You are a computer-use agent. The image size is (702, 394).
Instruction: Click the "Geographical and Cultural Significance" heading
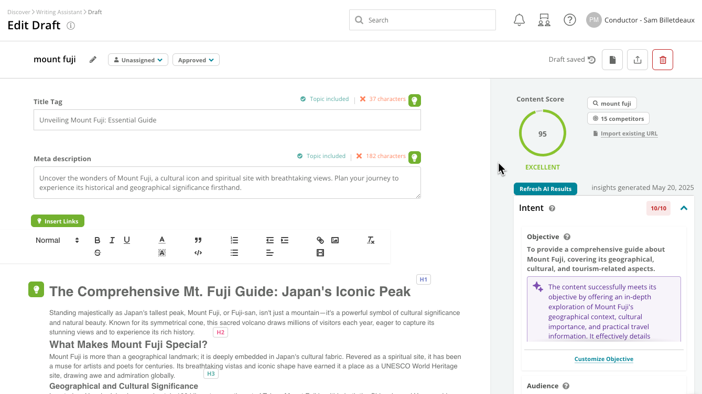tap(124, 386)
